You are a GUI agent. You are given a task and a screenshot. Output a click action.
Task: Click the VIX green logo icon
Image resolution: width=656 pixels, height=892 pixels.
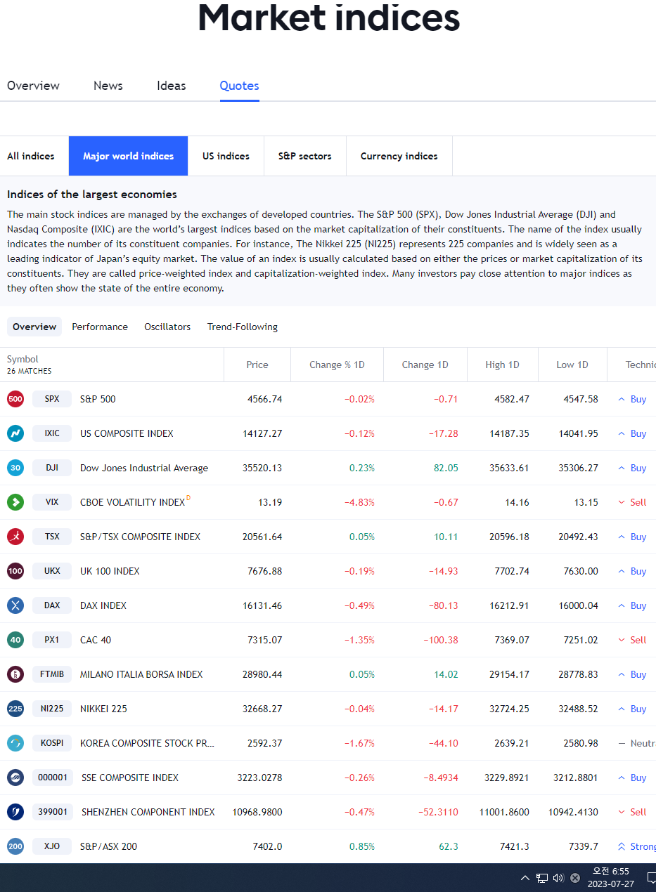15,502
